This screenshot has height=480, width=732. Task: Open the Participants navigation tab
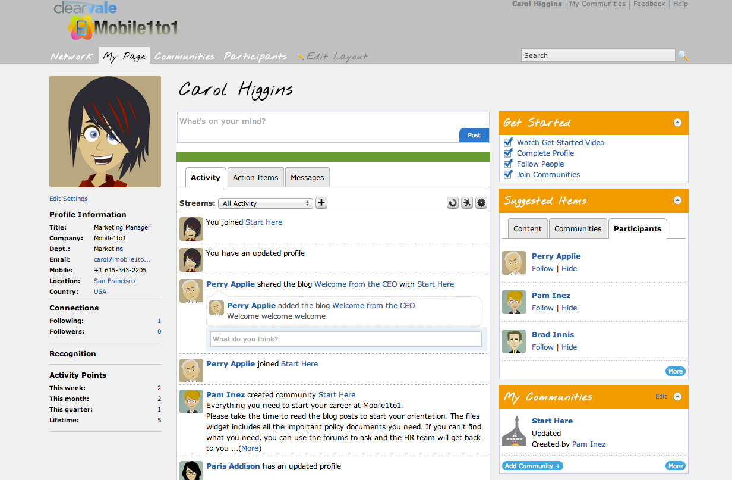click(255, 57)
